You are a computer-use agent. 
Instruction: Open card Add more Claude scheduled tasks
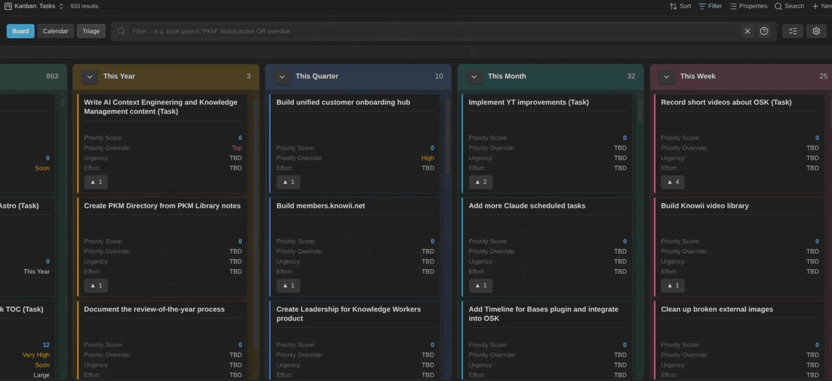coord(527,206)
